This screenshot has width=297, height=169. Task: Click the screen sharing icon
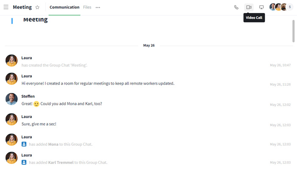(x=261, y=7)
